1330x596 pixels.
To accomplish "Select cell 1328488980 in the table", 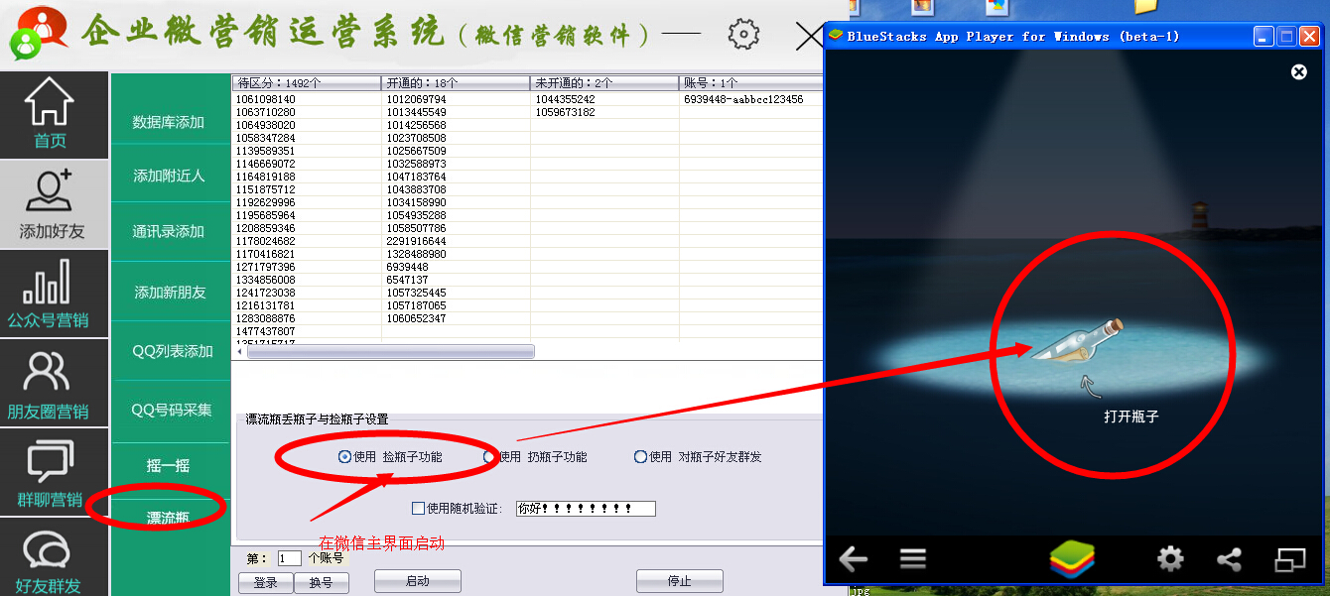I will [416, 255].
